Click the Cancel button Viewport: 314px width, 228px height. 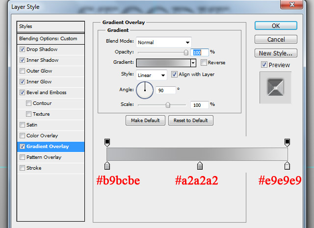[276, 39]
